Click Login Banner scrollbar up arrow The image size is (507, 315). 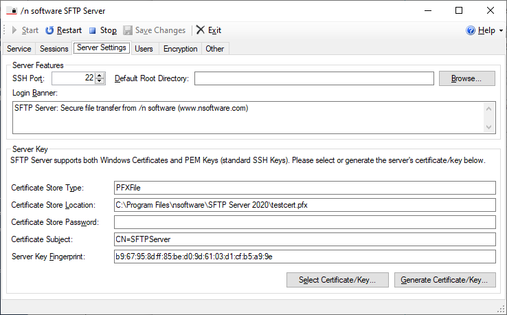(x=489, y=109)
